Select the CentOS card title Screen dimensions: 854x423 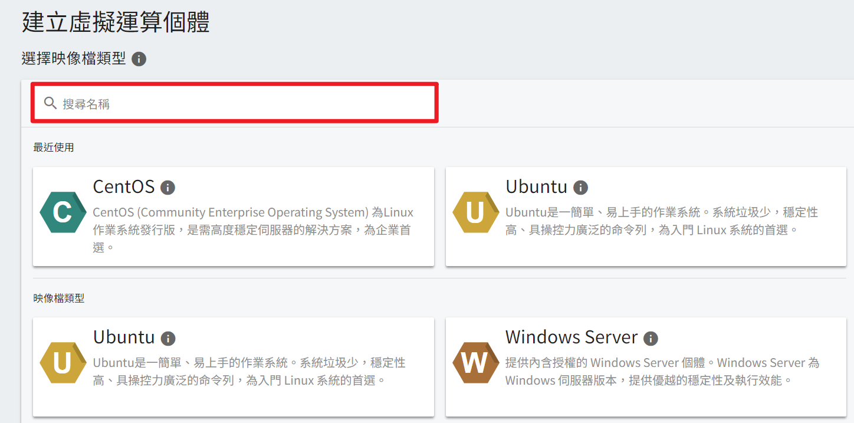pyautogui.click(x=124, y=186)
